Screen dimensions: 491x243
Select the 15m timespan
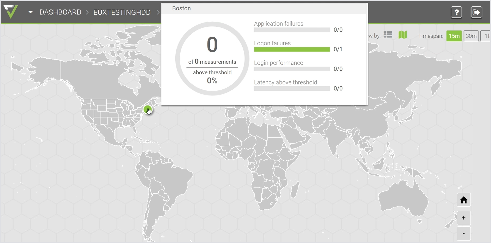[454, 36]
